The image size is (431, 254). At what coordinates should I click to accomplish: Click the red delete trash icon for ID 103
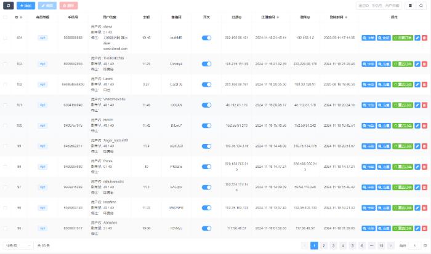tap(424, 63)
